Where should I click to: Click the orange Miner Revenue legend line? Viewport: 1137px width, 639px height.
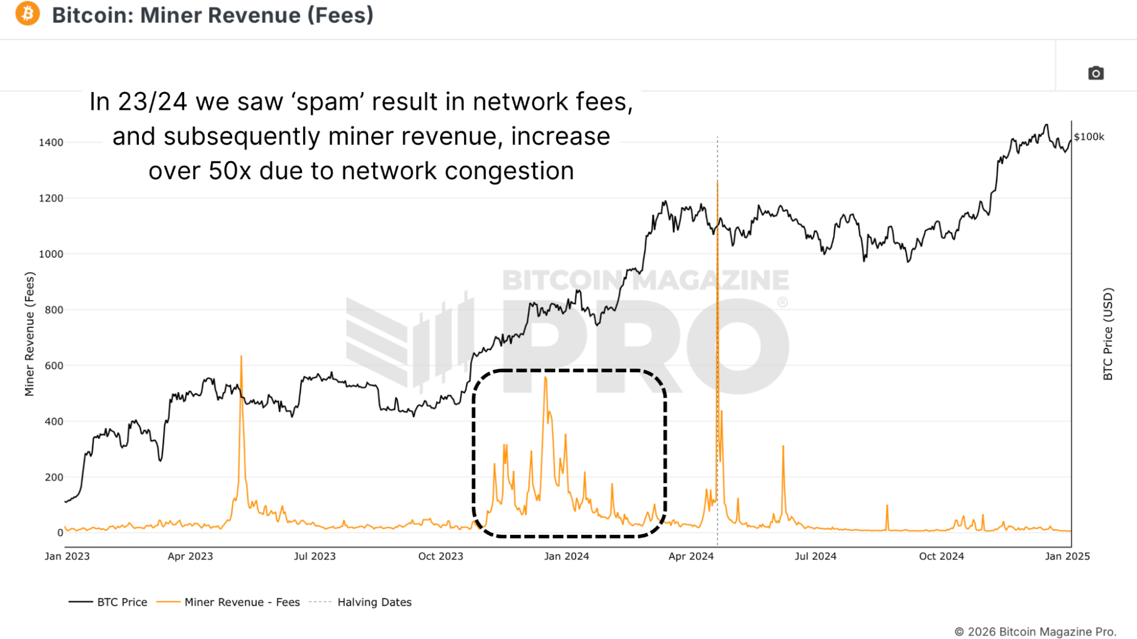[x=168, y=602]
